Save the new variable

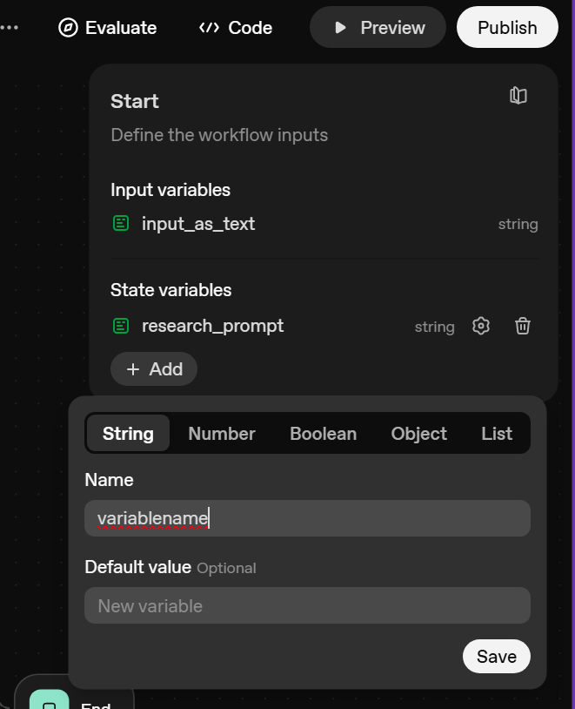[496, 656]
